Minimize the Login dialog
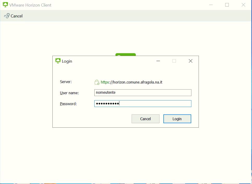 (158, 61)
